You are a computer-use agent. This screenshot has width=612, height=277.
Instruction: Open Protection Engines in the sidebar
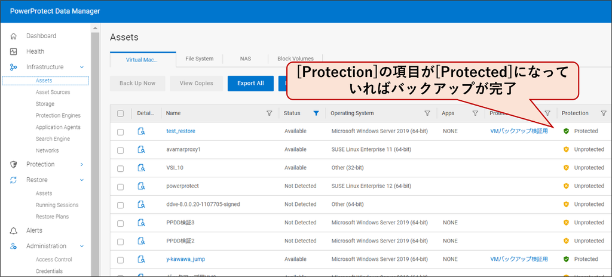coord(58,115)
